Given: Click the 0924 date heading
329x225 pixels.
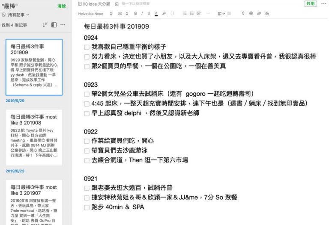Looking at the screenshot, I should click(x=91, y=38).
